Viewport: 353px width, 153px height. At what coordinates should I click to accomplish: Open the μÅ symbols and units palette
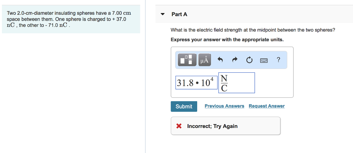204,60
